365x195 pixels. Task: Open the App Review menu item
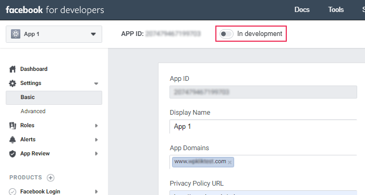tap(35, 154)
